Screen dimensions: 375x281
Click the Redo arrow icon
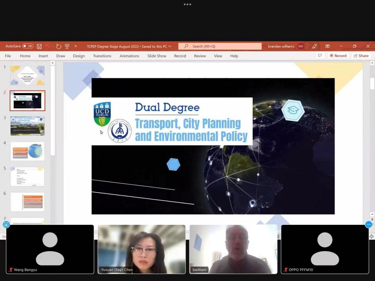point(59,46)
